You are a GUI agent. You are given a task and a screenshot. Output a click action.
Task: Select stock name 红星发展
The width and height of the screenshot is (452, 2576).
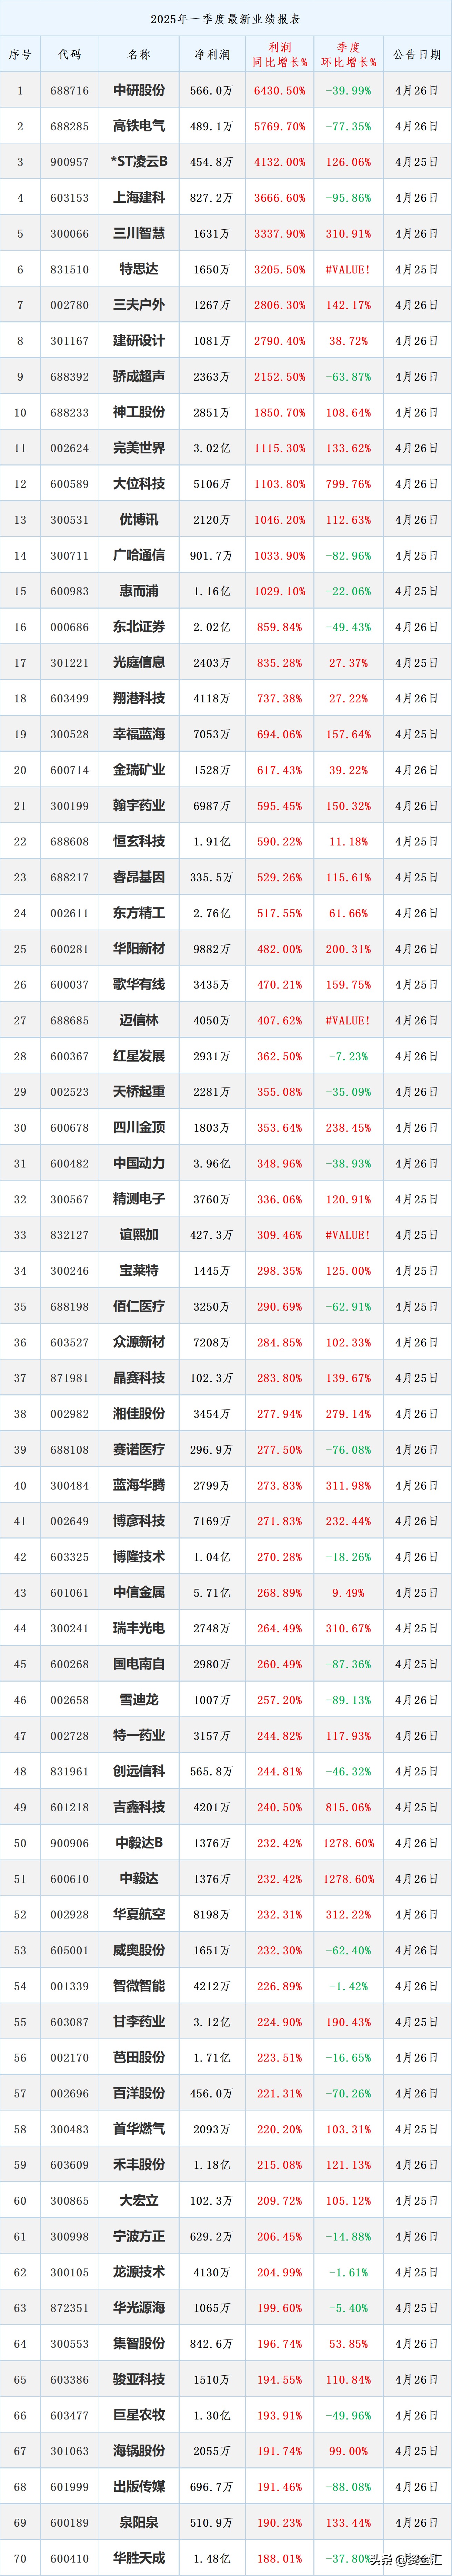[x=139, y=1056]
